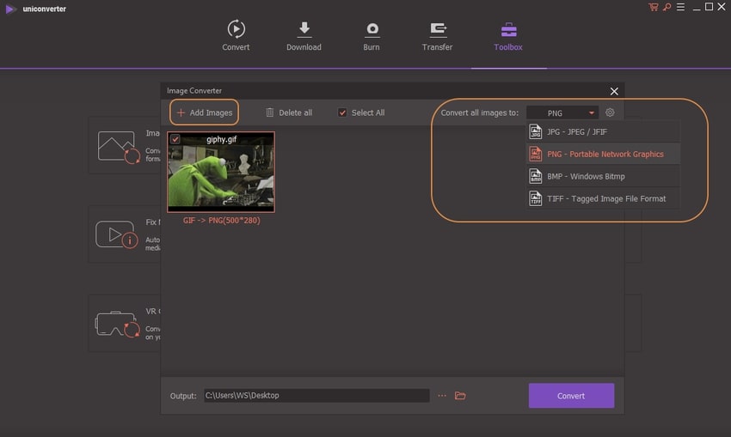Toggle the Select All checkbox
Viewport: 731px width, 437px height.
pos(342,112)
